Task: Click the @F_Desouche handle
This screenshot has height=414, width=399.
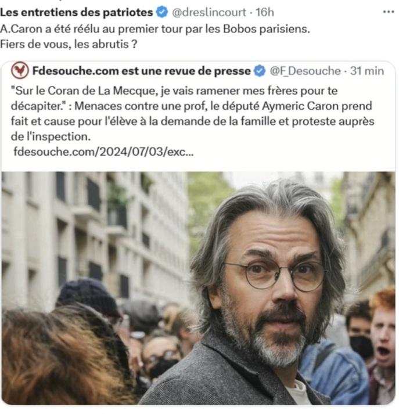Action: [x=305, y=71]
